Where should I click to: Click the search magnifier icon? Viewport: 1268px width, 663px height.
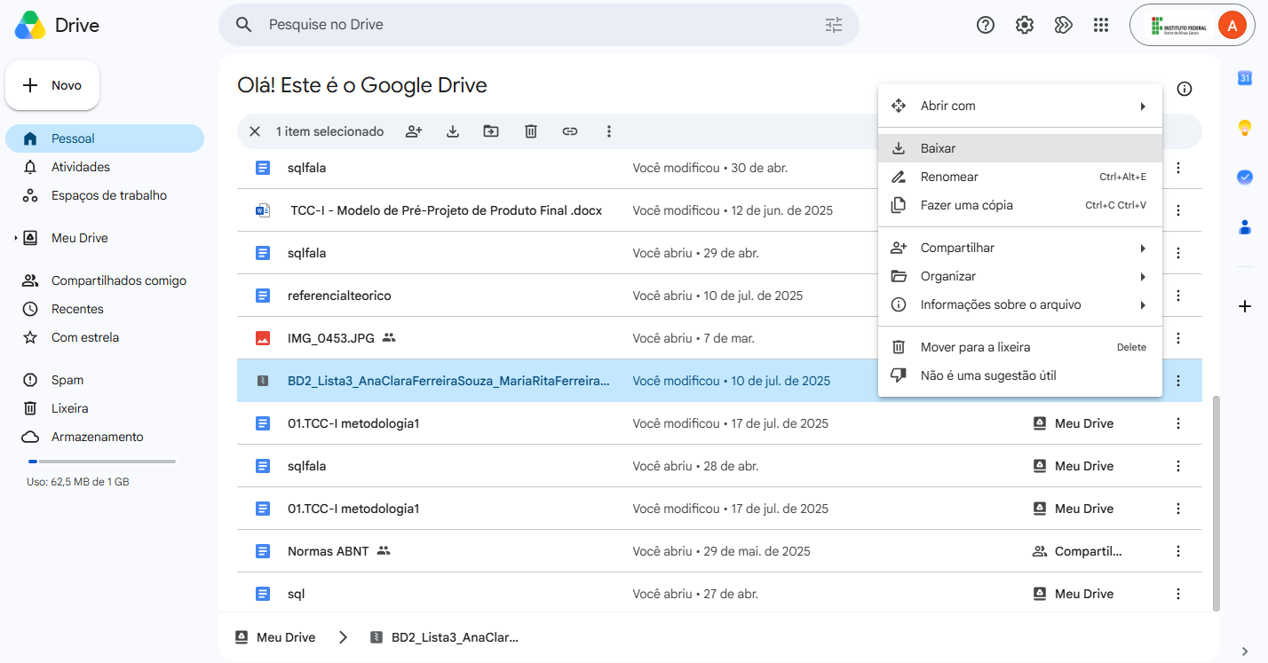coord(244,25)
